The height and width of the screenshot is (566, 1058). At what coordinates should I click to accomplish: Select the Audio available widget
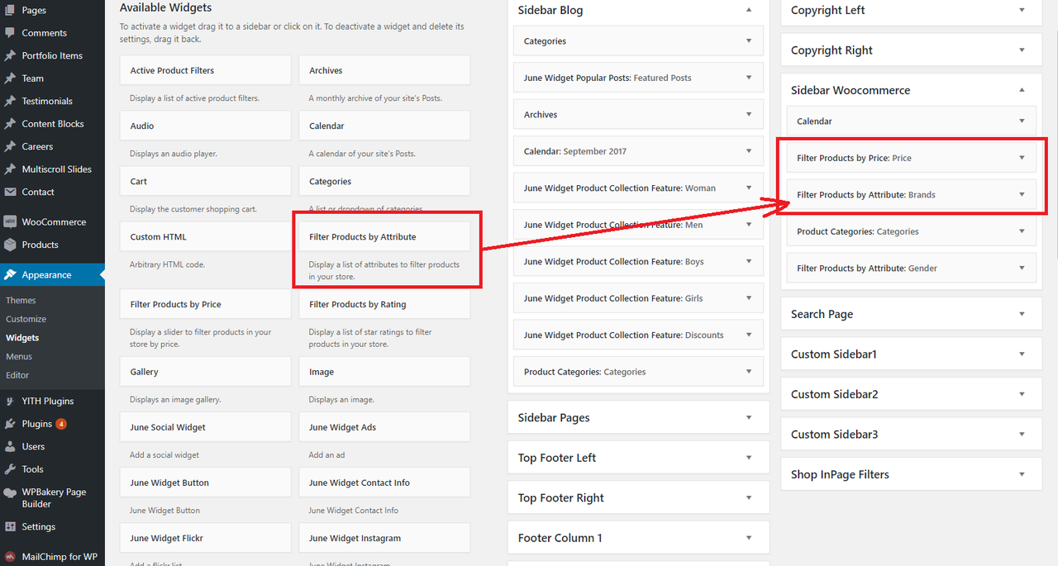point(205,126)
